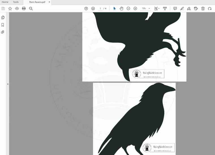
Task: Open Page Thumbnails side panel
Action: coord(3,18)
